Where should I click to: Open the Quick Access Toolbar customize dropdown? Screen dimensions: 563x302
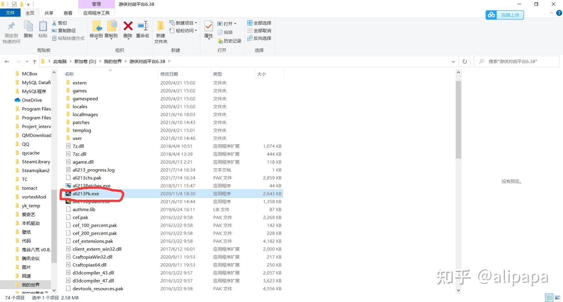(28, 4)
